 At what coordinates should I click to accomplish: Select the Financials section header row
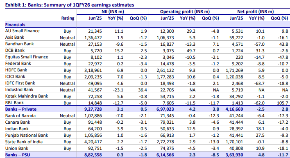[147, 24]
